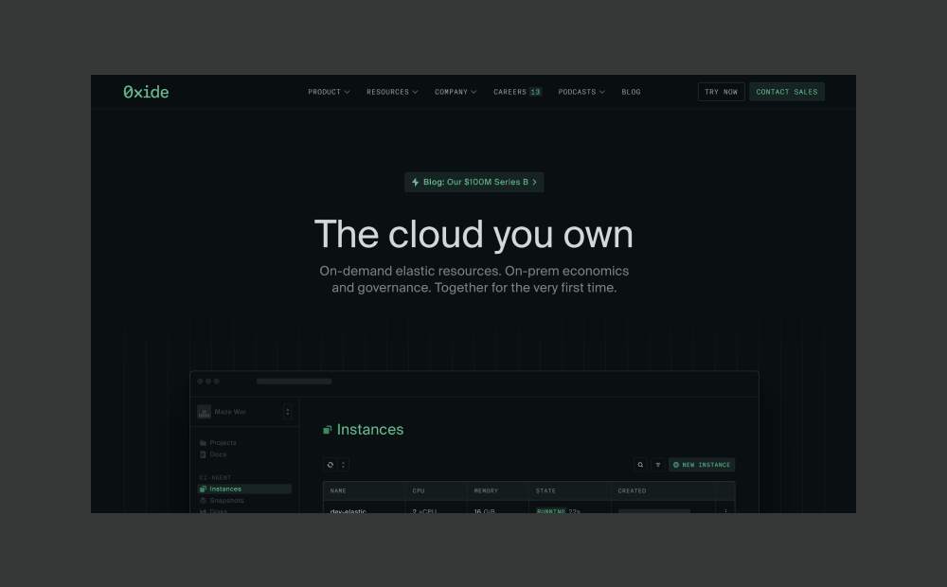Click the lightning bolt icon on the announcement
This screenshot has height=587, width=947.
click(x=415, y=182)
